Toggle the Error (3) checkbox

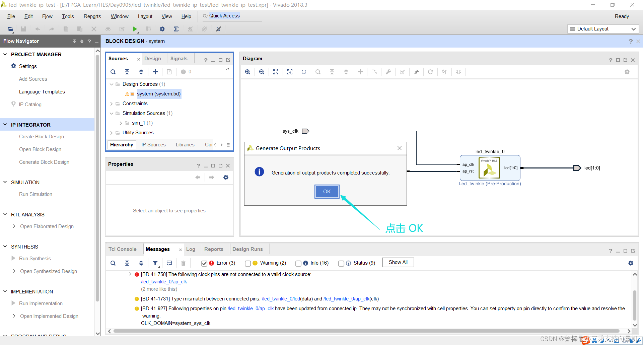click(204, 264)
